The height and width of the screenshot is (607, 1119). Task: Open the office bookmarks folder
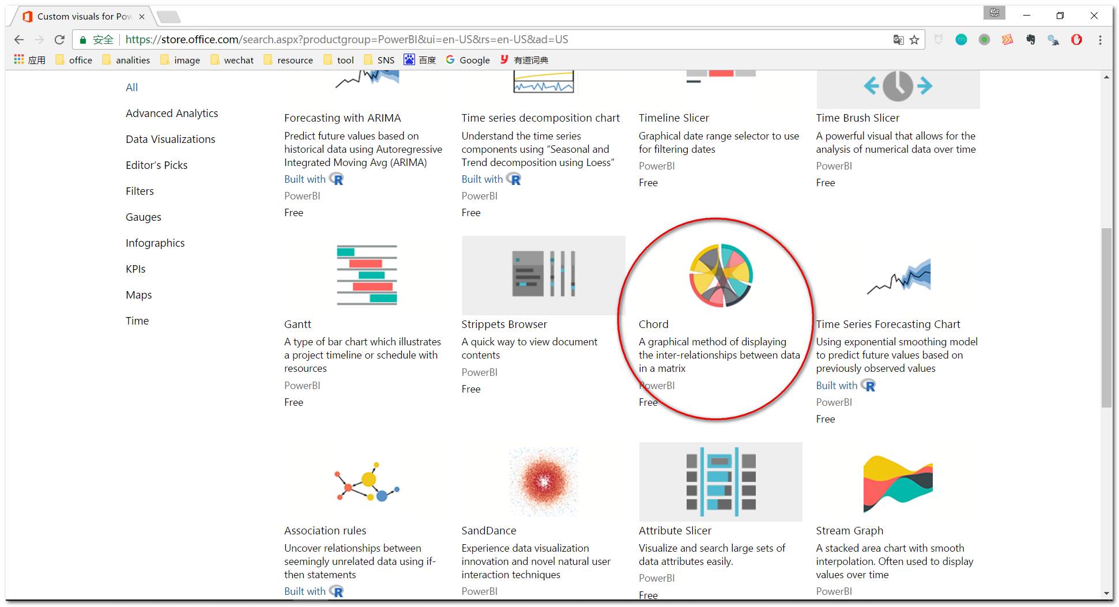74,60
